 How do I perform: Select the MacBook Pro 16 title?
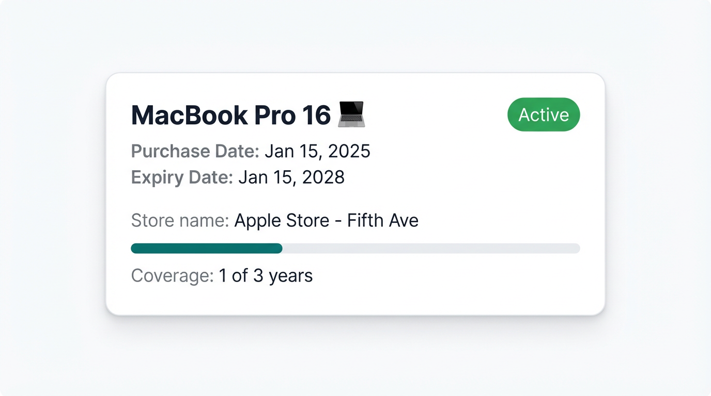[x=230, y=115]
